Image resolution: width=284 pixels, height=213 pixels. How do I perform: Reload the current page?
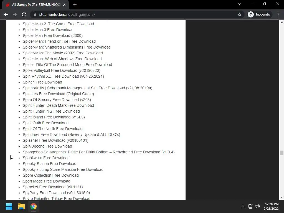tap(24, 14)
